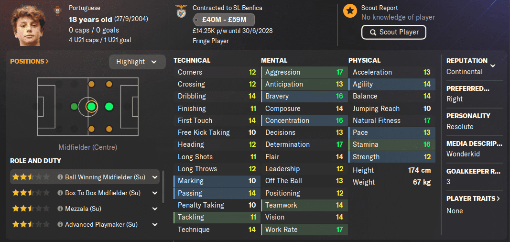Click info icon beside Box To Box Midfielder
510x242 pixels.
pyautogui.click(x=60, y=193)
